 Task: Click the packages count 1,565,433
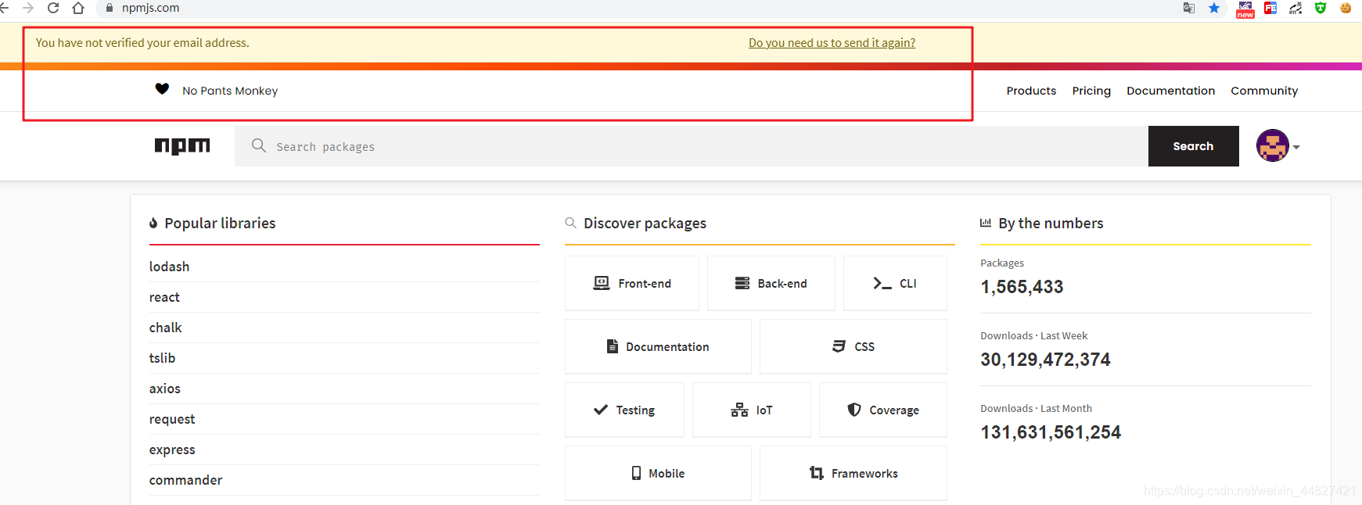click(x=1022, y=287)
